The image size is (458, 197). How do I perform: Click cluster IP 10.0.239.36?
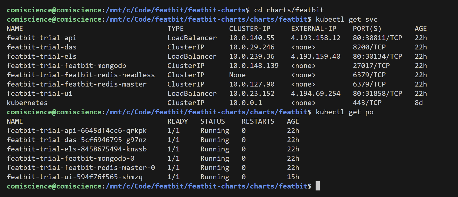tap(252, 56)
